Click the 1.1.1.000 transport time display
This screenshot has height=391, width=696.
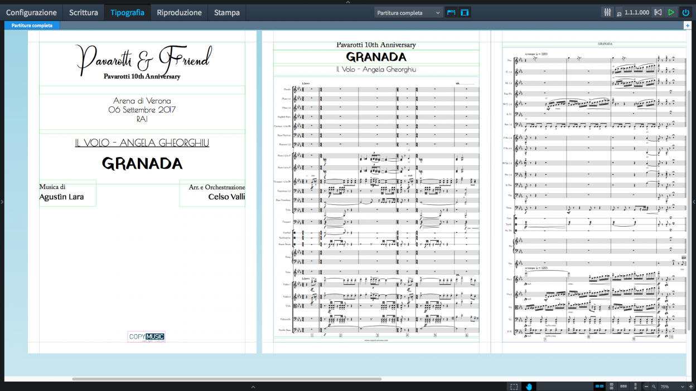(637, 13)
